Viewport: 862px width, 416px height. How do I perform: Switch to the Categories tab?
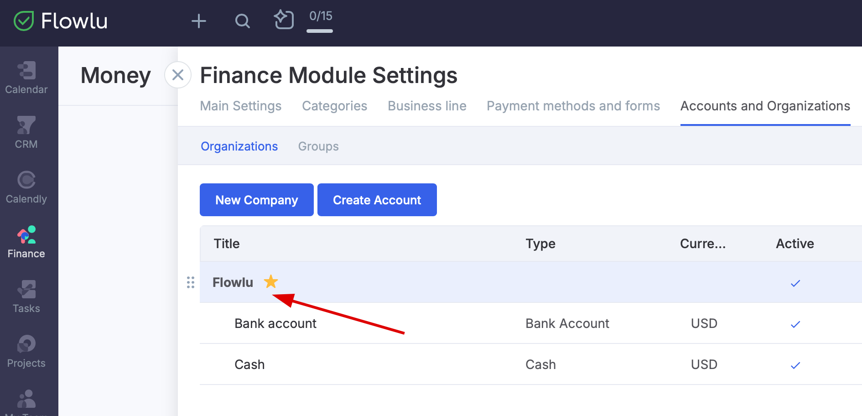click(x=334, y=106)
